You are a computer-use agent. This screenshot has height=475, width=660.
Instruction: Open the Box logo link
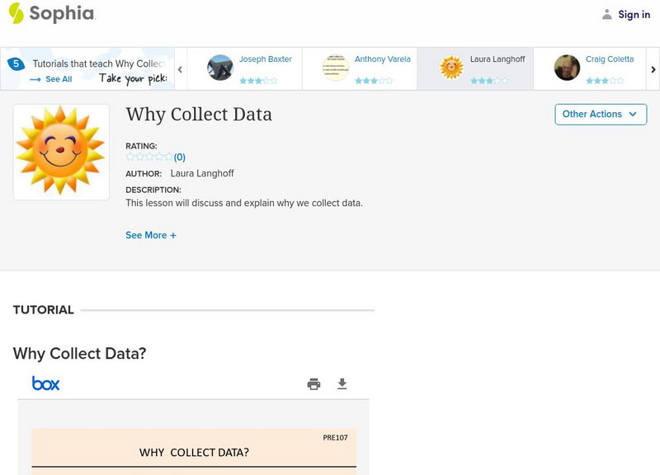point(47,383)
